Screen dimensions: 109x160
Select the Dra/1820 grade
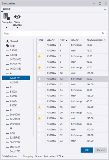(13, 119)
